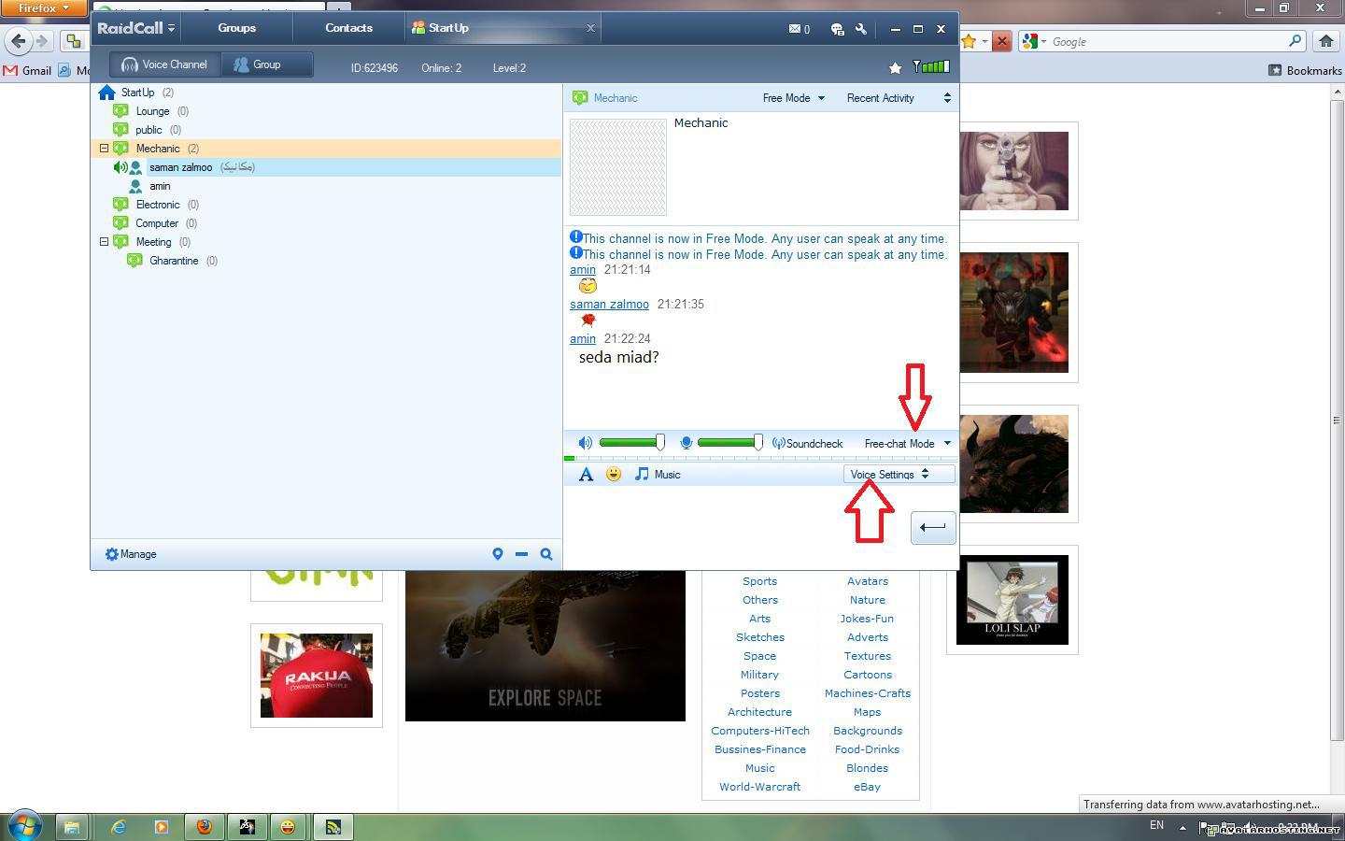Screen dimensions: 1345x841
Task: Switch to the Contacts tab
Action: pos(348,27)
